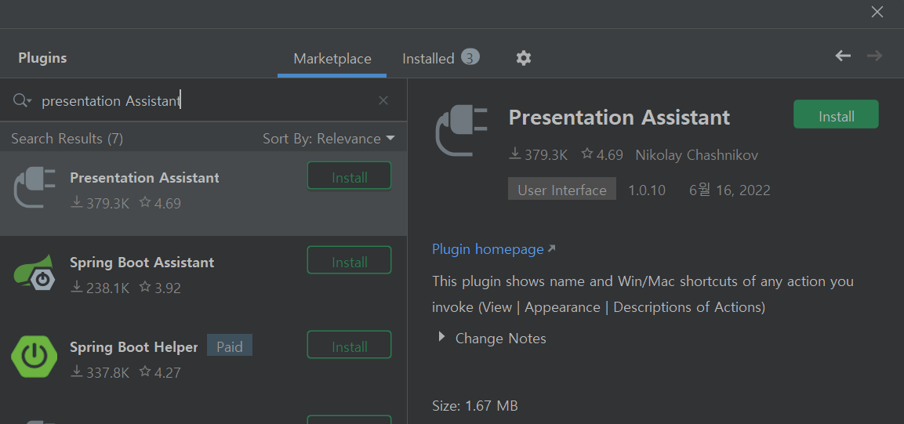This screenshot has height=424, width=904.
Task: Click the Search Results (7) heading
Action: [67, 139]
